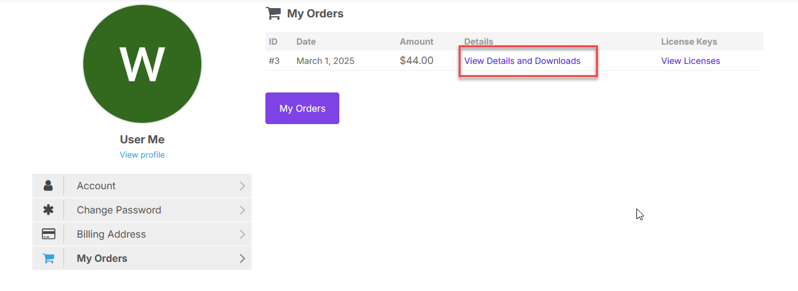Open View Details and Downloads link
798x291 pixels.
tap(522, 61)
